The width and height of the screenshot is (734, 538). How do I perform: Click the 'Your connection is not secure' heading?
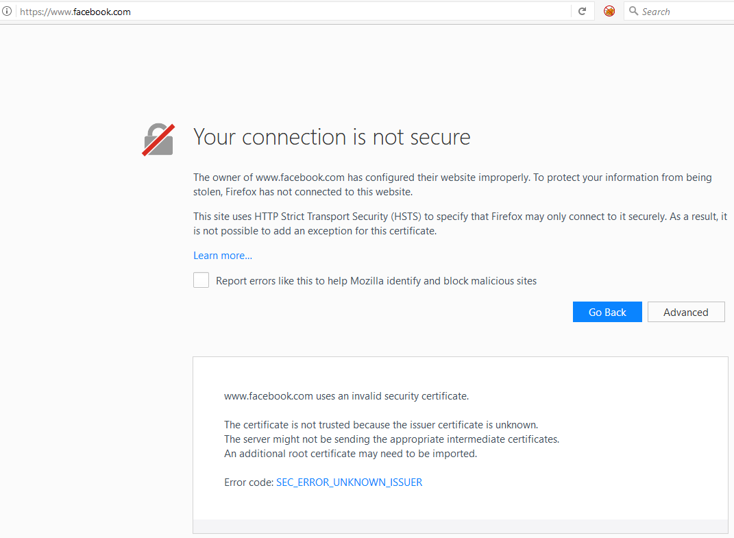tap(332, 137)
